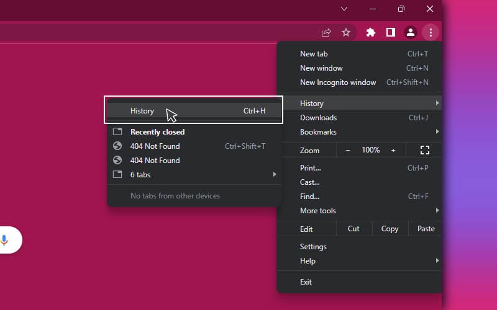Bookmark this page with star icon
The width and height of the screenshot is (497, 310).
click(x=346, y=32)
